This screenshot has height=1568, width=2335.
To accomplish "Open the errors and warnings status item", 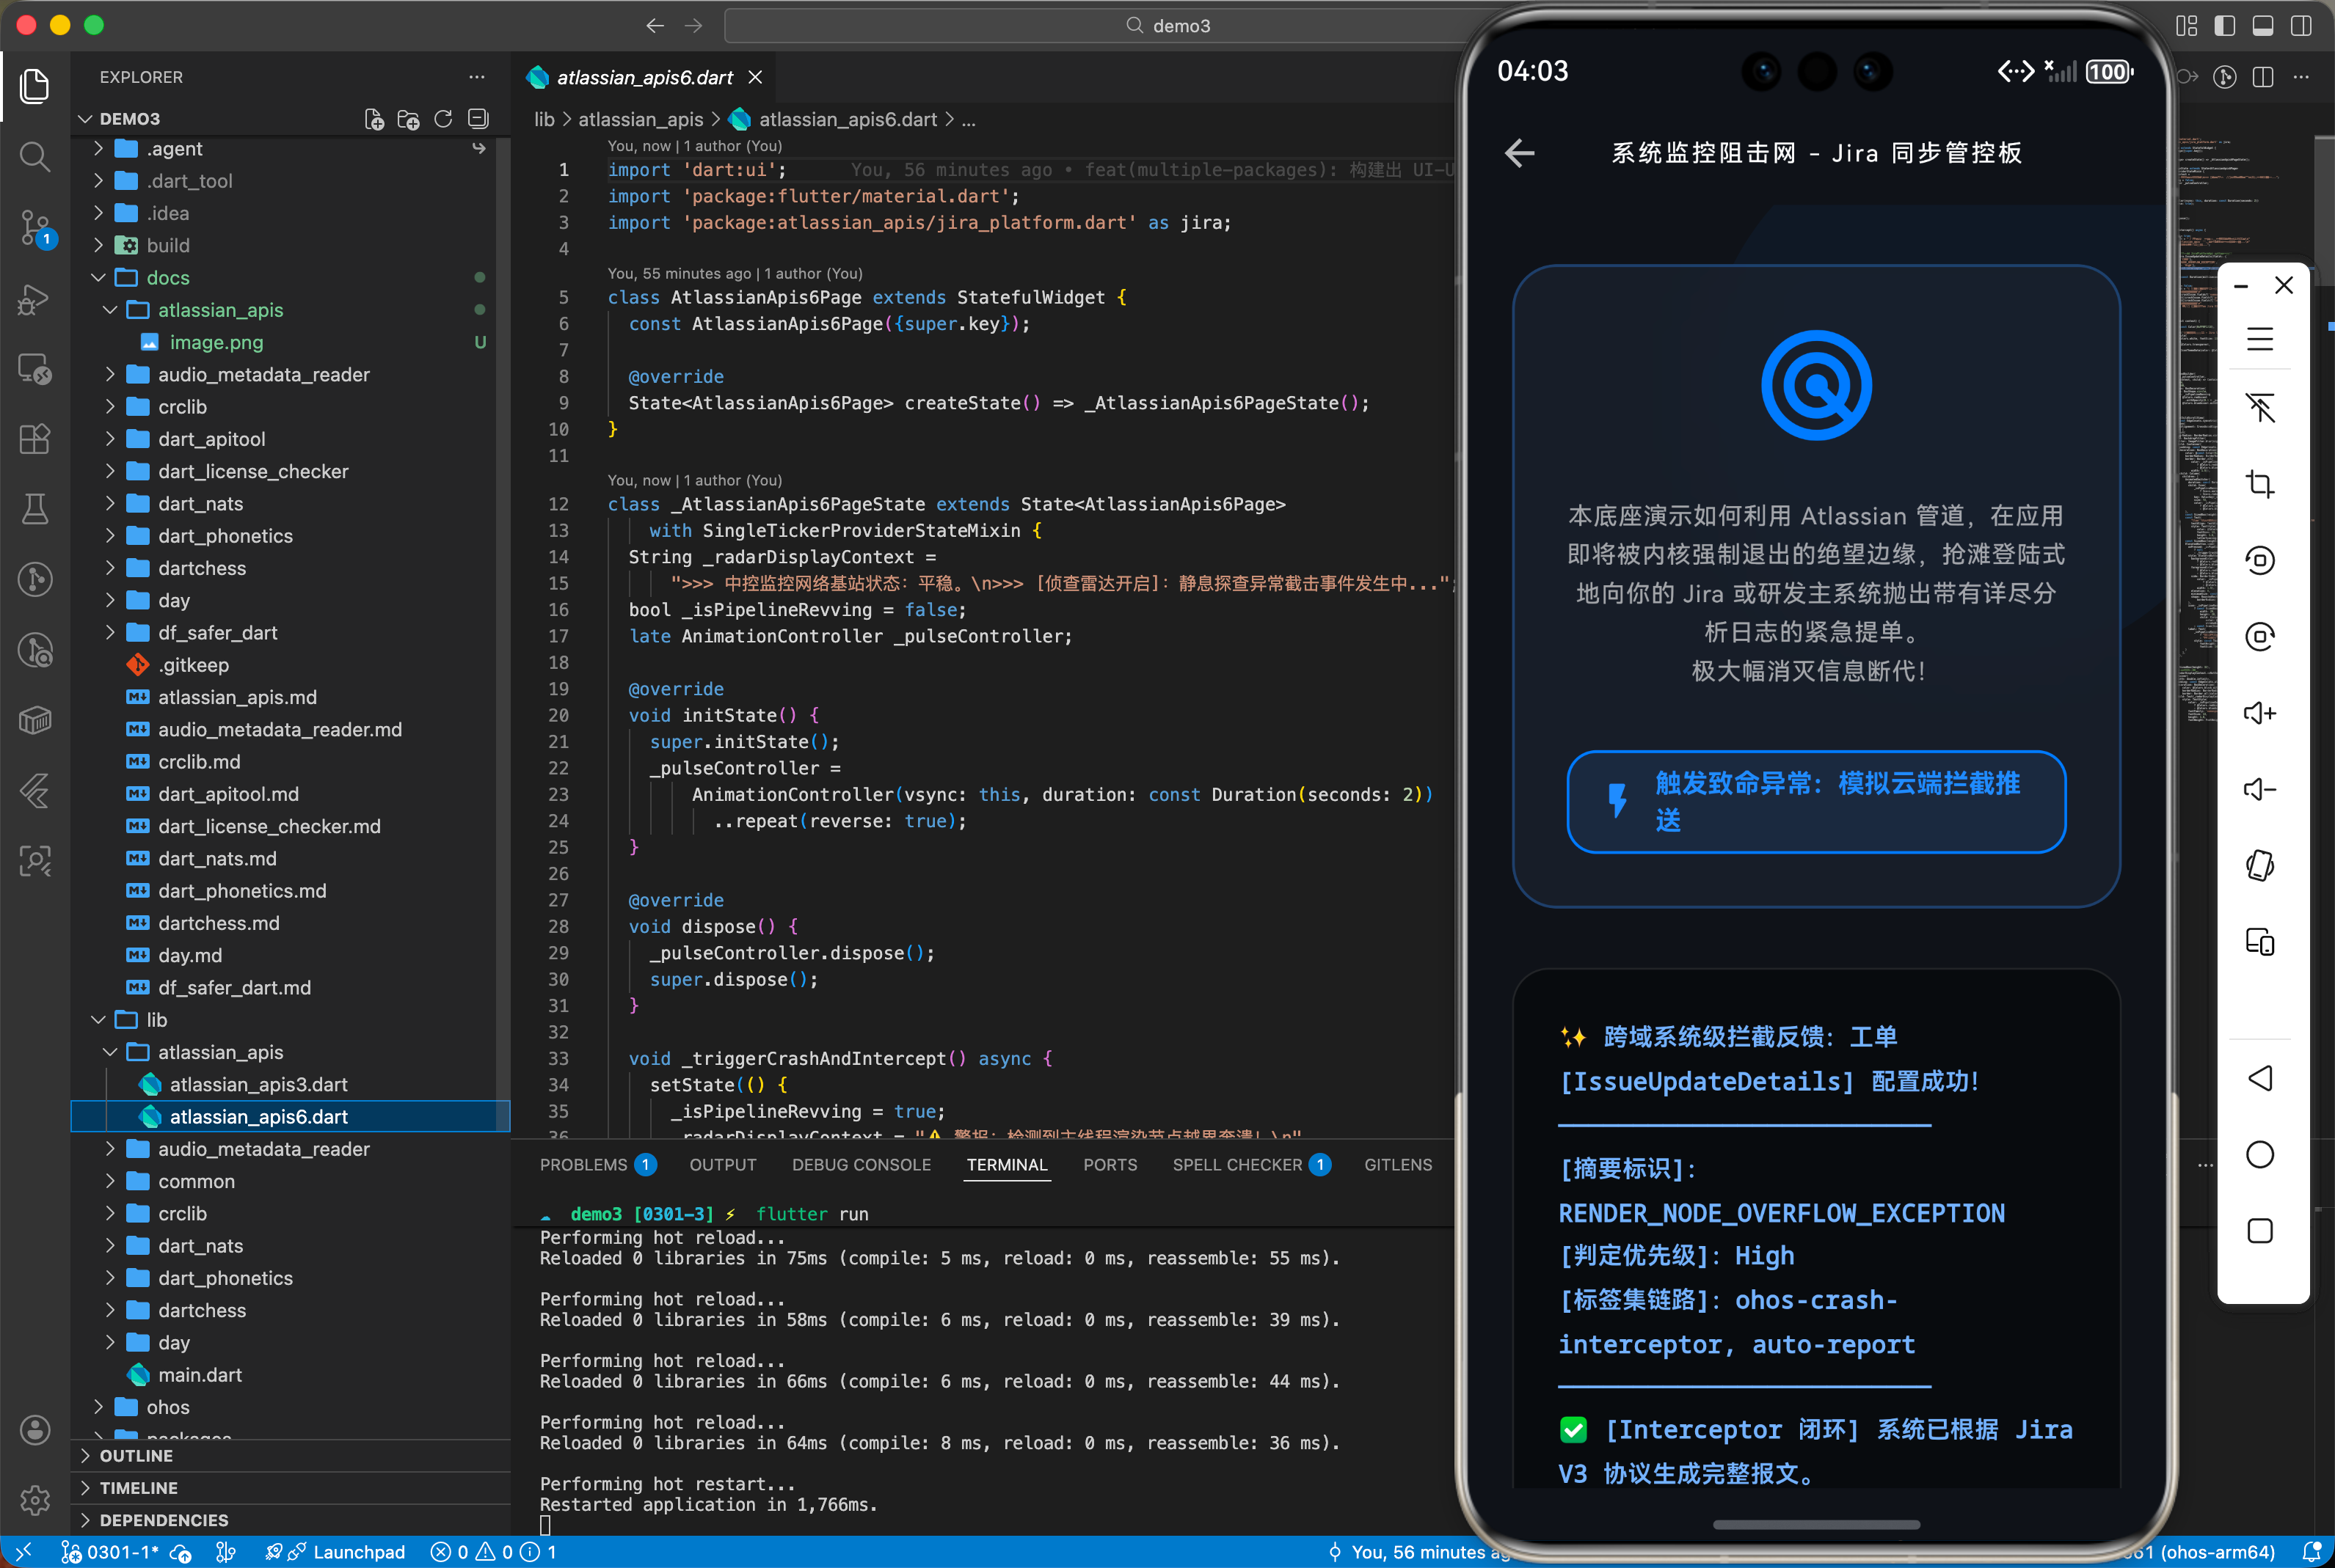I will (493, 1552).
